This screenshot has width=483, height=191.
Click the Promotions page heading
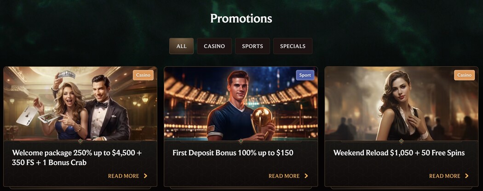(241, 18)
